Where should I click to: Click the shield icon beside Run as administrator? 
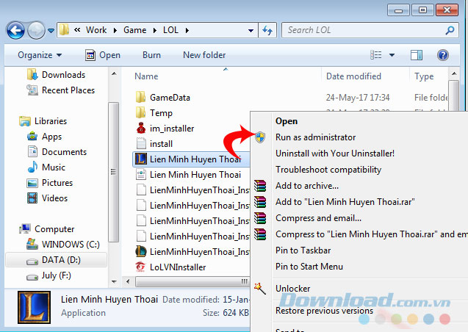click(x=260, y=137)
